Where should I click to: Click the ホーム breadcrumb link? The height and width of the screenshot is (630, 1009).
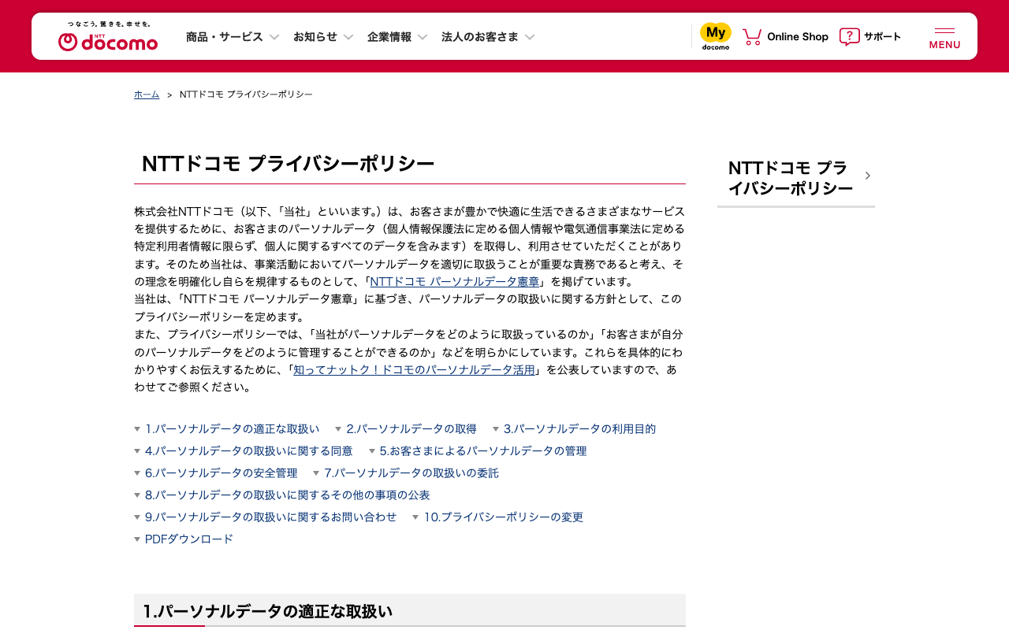click(x=147, y=94)
